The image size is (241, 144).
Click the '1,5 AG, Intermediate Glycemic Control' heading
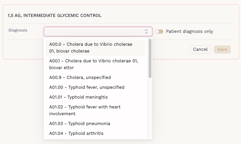coord(55,15)
